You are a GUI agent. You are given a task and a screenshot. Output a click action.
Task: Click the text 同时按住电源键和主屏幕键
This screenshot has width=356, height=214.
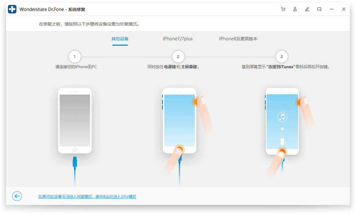pos(173,67)
